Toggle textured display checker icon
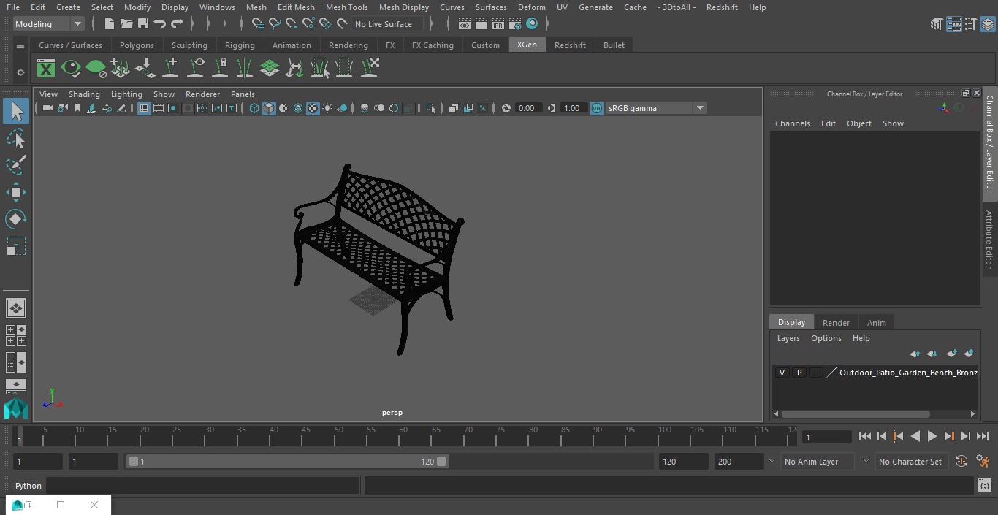The width and height of the screenshot is (998, 515). 313,108
